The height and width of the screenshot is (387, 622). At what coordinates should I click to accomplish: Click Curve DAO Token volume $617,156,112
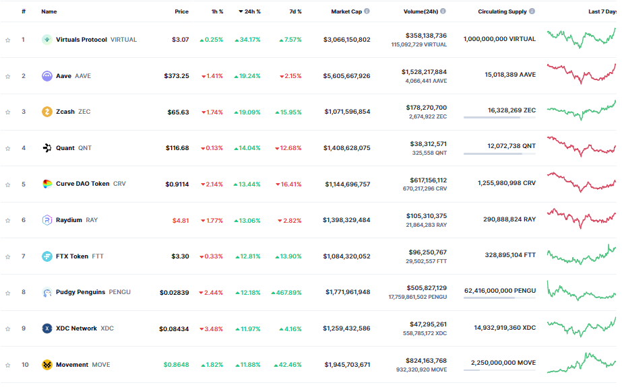coord(429,180)
